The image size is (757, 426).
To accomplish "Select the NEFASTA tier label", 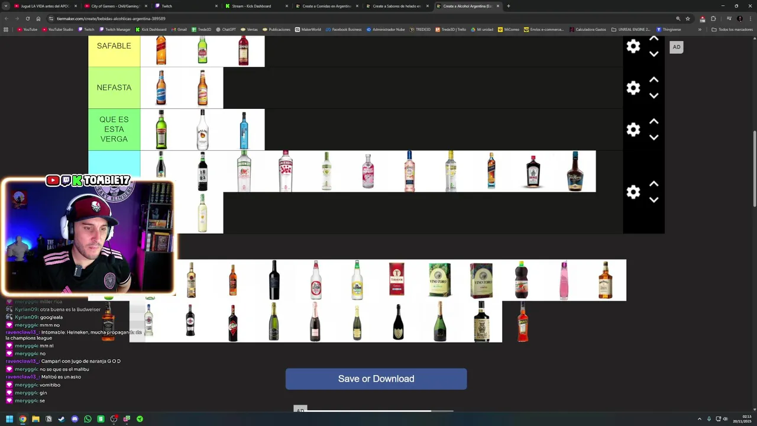I will point(114,88).
